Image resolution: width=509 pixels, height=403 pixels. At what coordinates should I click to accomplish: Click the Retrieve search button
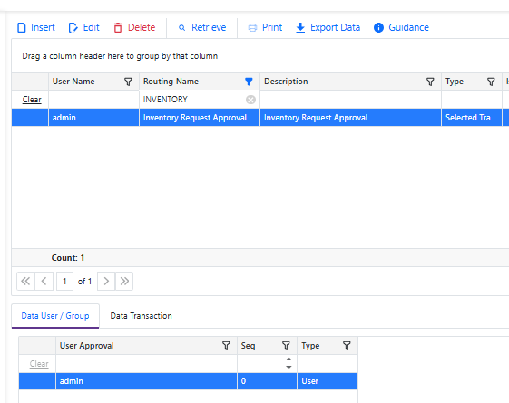(x=202, y=27)
